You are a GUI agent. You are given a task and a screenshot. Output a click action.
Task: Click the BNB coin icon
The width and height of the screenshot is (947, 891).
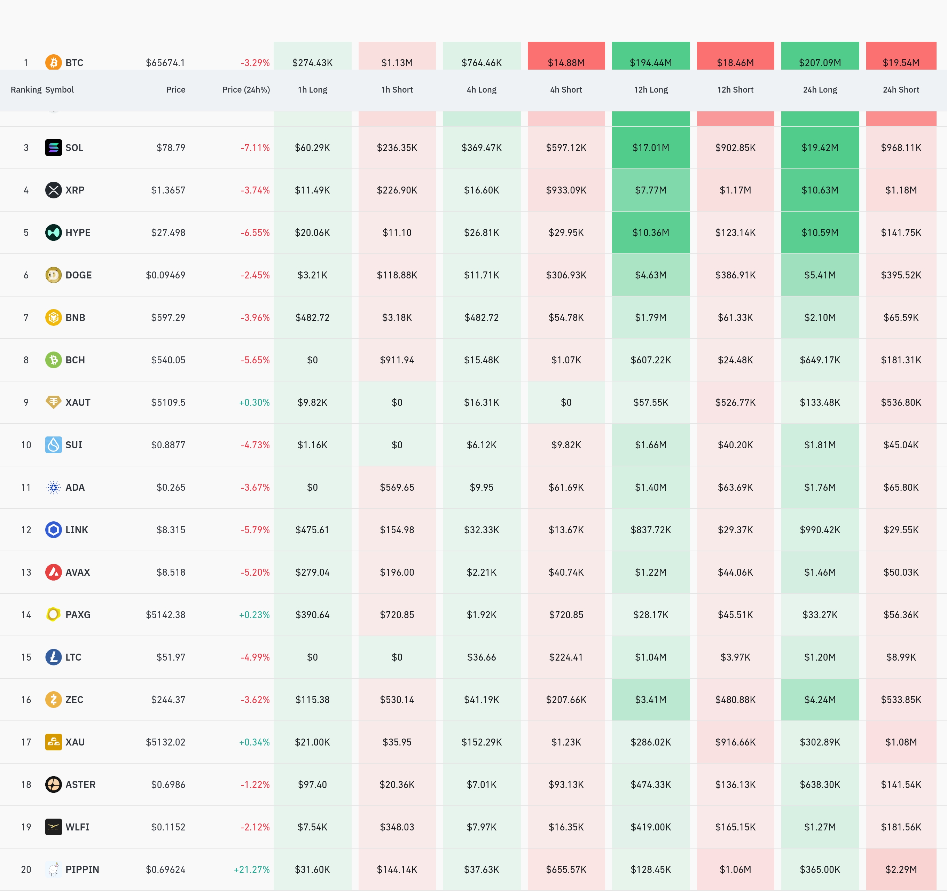coord(53,317)
